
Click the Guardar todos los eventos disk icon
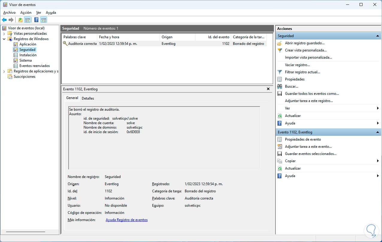coord(280,94)
